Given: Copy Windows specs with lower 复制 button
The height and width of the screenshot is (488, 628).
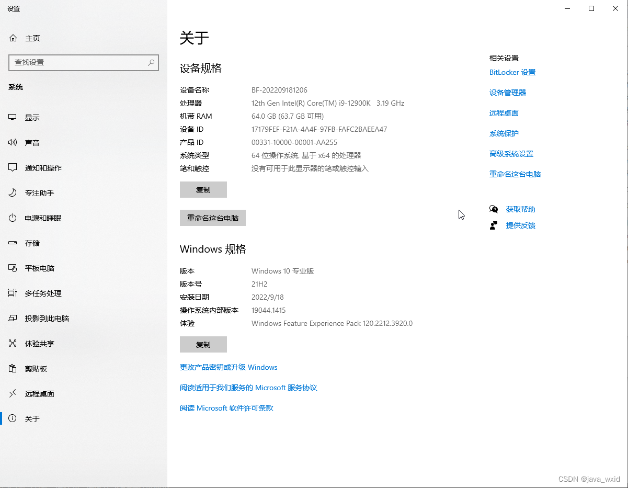Looking at the screenshot, I should click(203, 345).
